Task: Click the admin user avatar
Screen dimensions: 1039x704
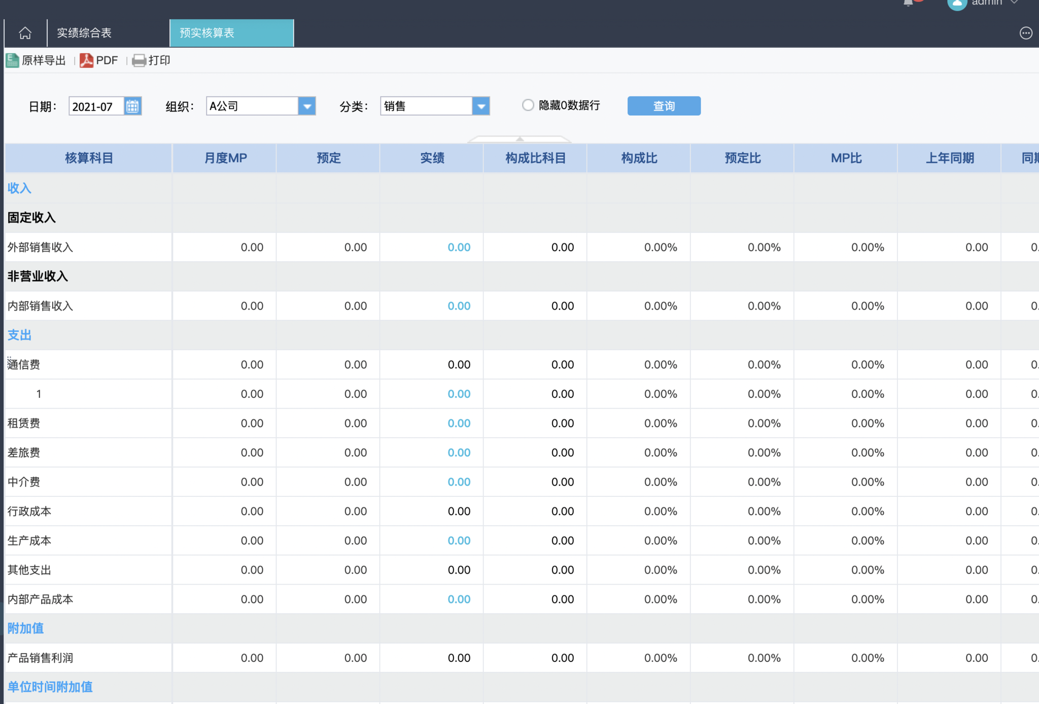Action: pos(957,4)
